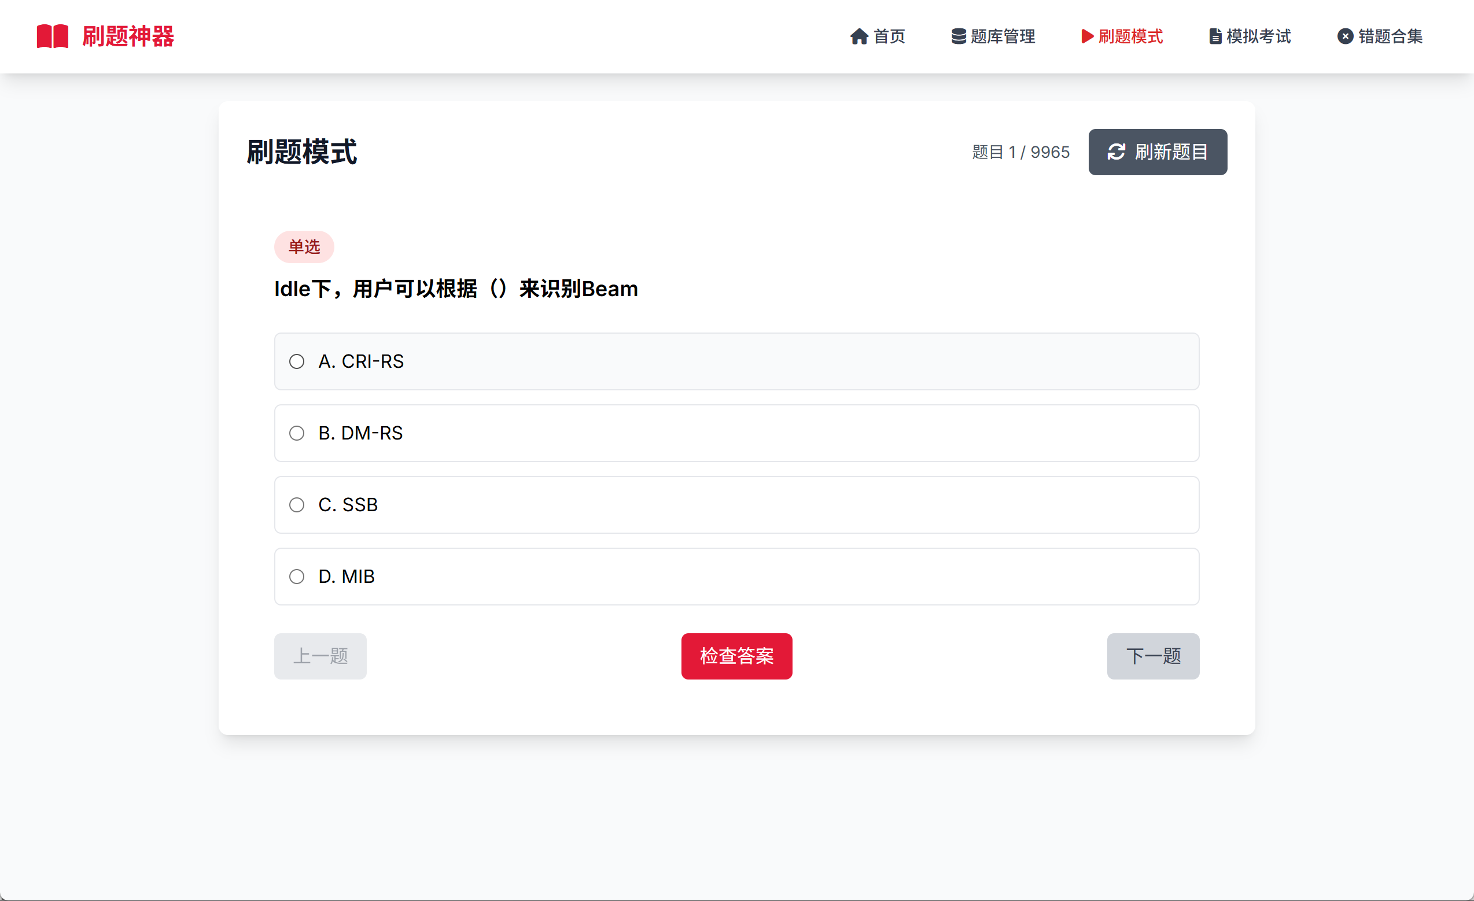
Task: Select radio button for B. DM-RS
Action: coord(297,434)
